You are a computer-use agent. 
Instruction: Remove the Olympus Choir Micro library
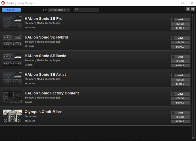(180, 117)
